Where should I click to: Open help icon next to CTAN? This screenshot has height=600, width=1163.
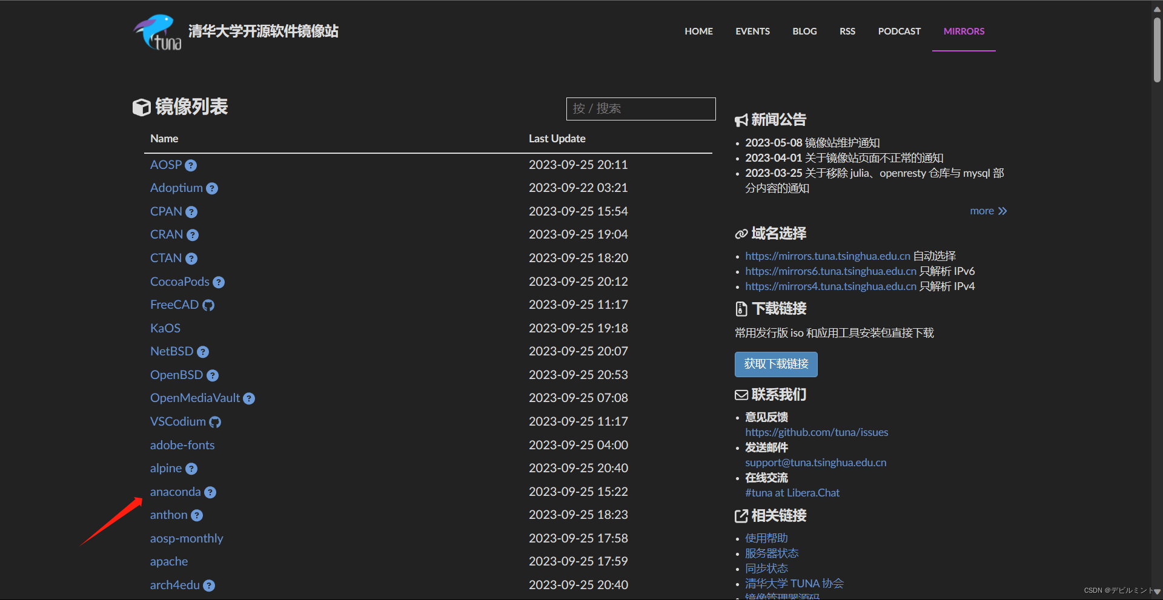point(191,259)
